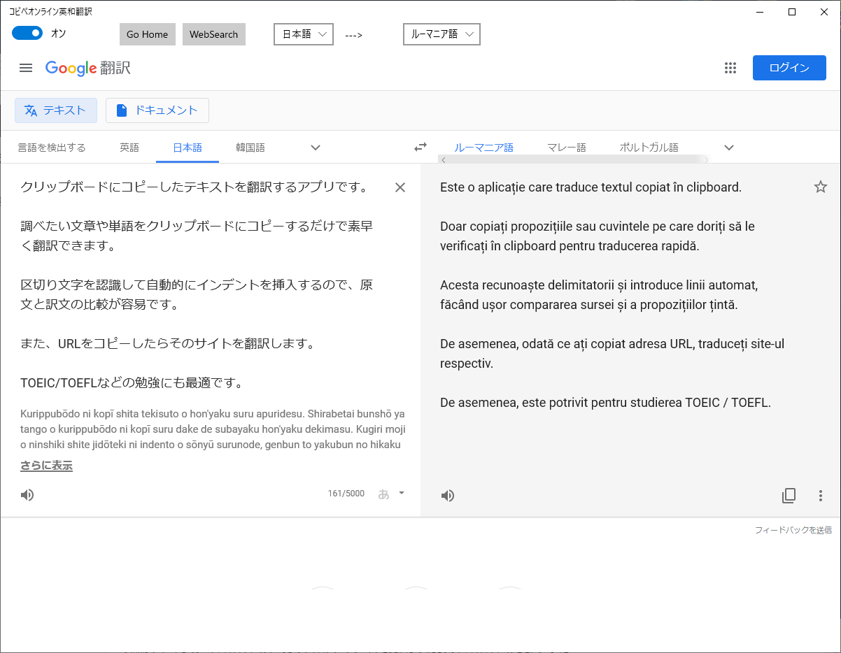
Task: Select 言語を検出する source tab
Action: coord(52,148)
